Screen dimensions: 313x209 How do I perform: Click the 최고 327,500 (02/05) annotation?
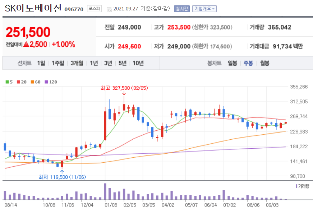coord(124,88)
